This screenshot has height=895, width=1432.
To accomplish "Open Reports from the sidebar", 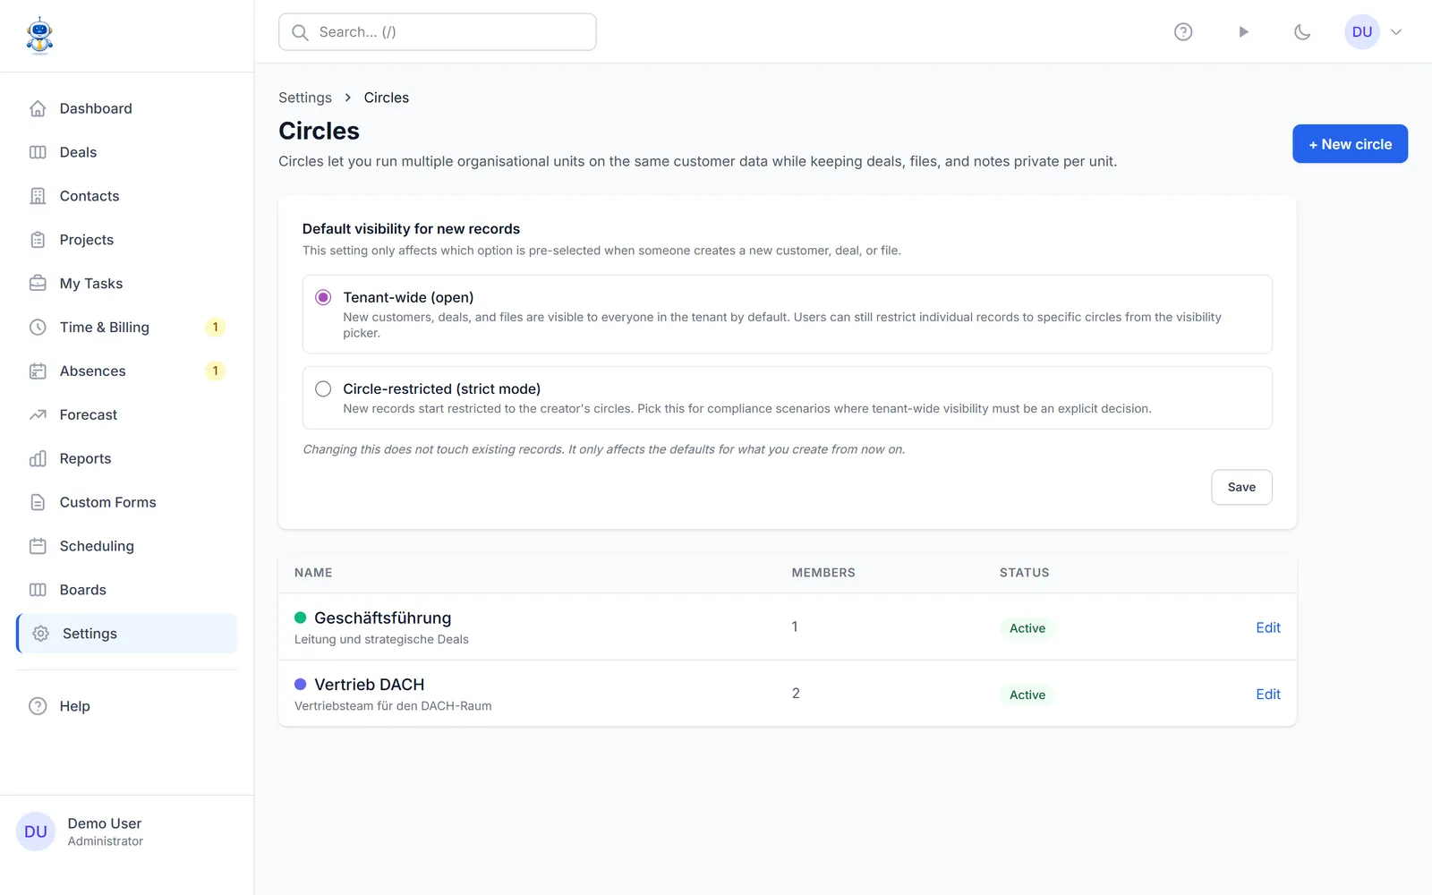I will 126,459.
